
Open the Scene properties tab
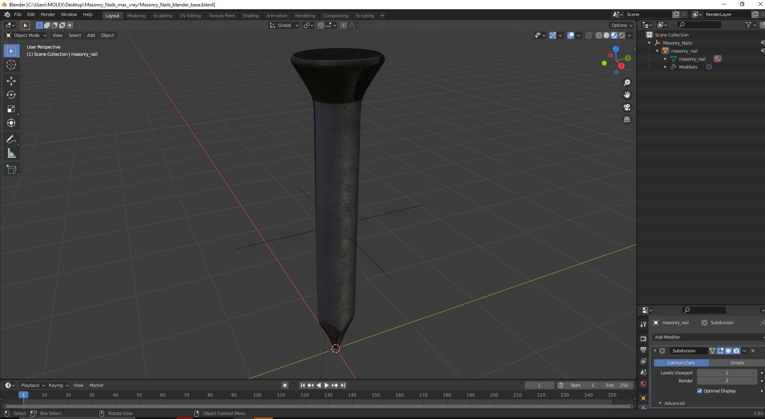pyautogui.click(x=643, y=372)
